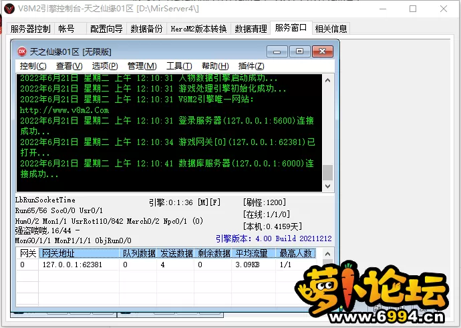461x328 pixels.
Task: Click the MonG0/1/1 MonP1/1/1 ObjRun0/0 line
Action: tap(73, 240)
